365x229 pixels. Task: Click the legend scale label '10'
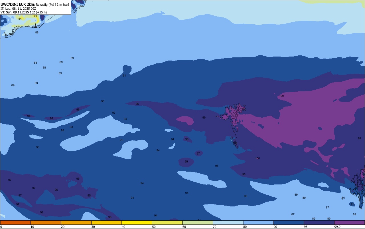click(x=32, y=227)
